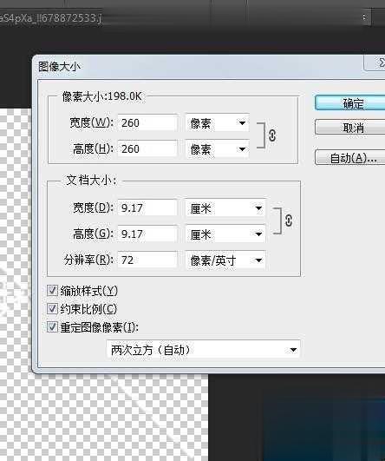
Task: Select the document tab ending 678872533.j
Action: (50, 18)
